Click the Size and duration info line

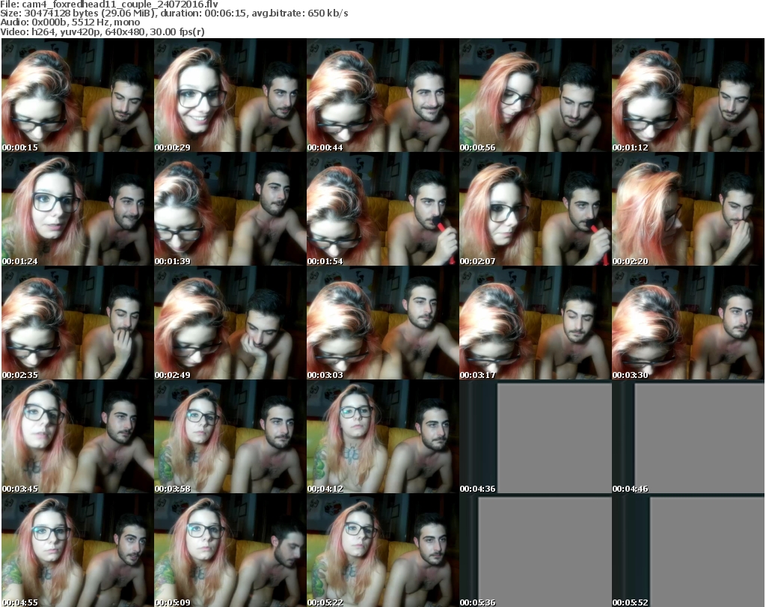(174, 13)
